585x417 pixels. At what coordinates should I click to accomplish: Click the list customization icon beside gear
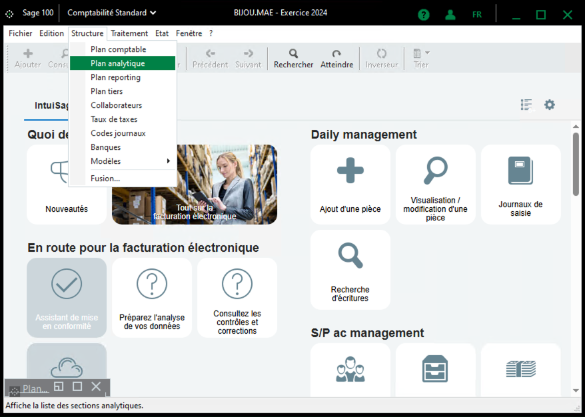tap(526, 105)
